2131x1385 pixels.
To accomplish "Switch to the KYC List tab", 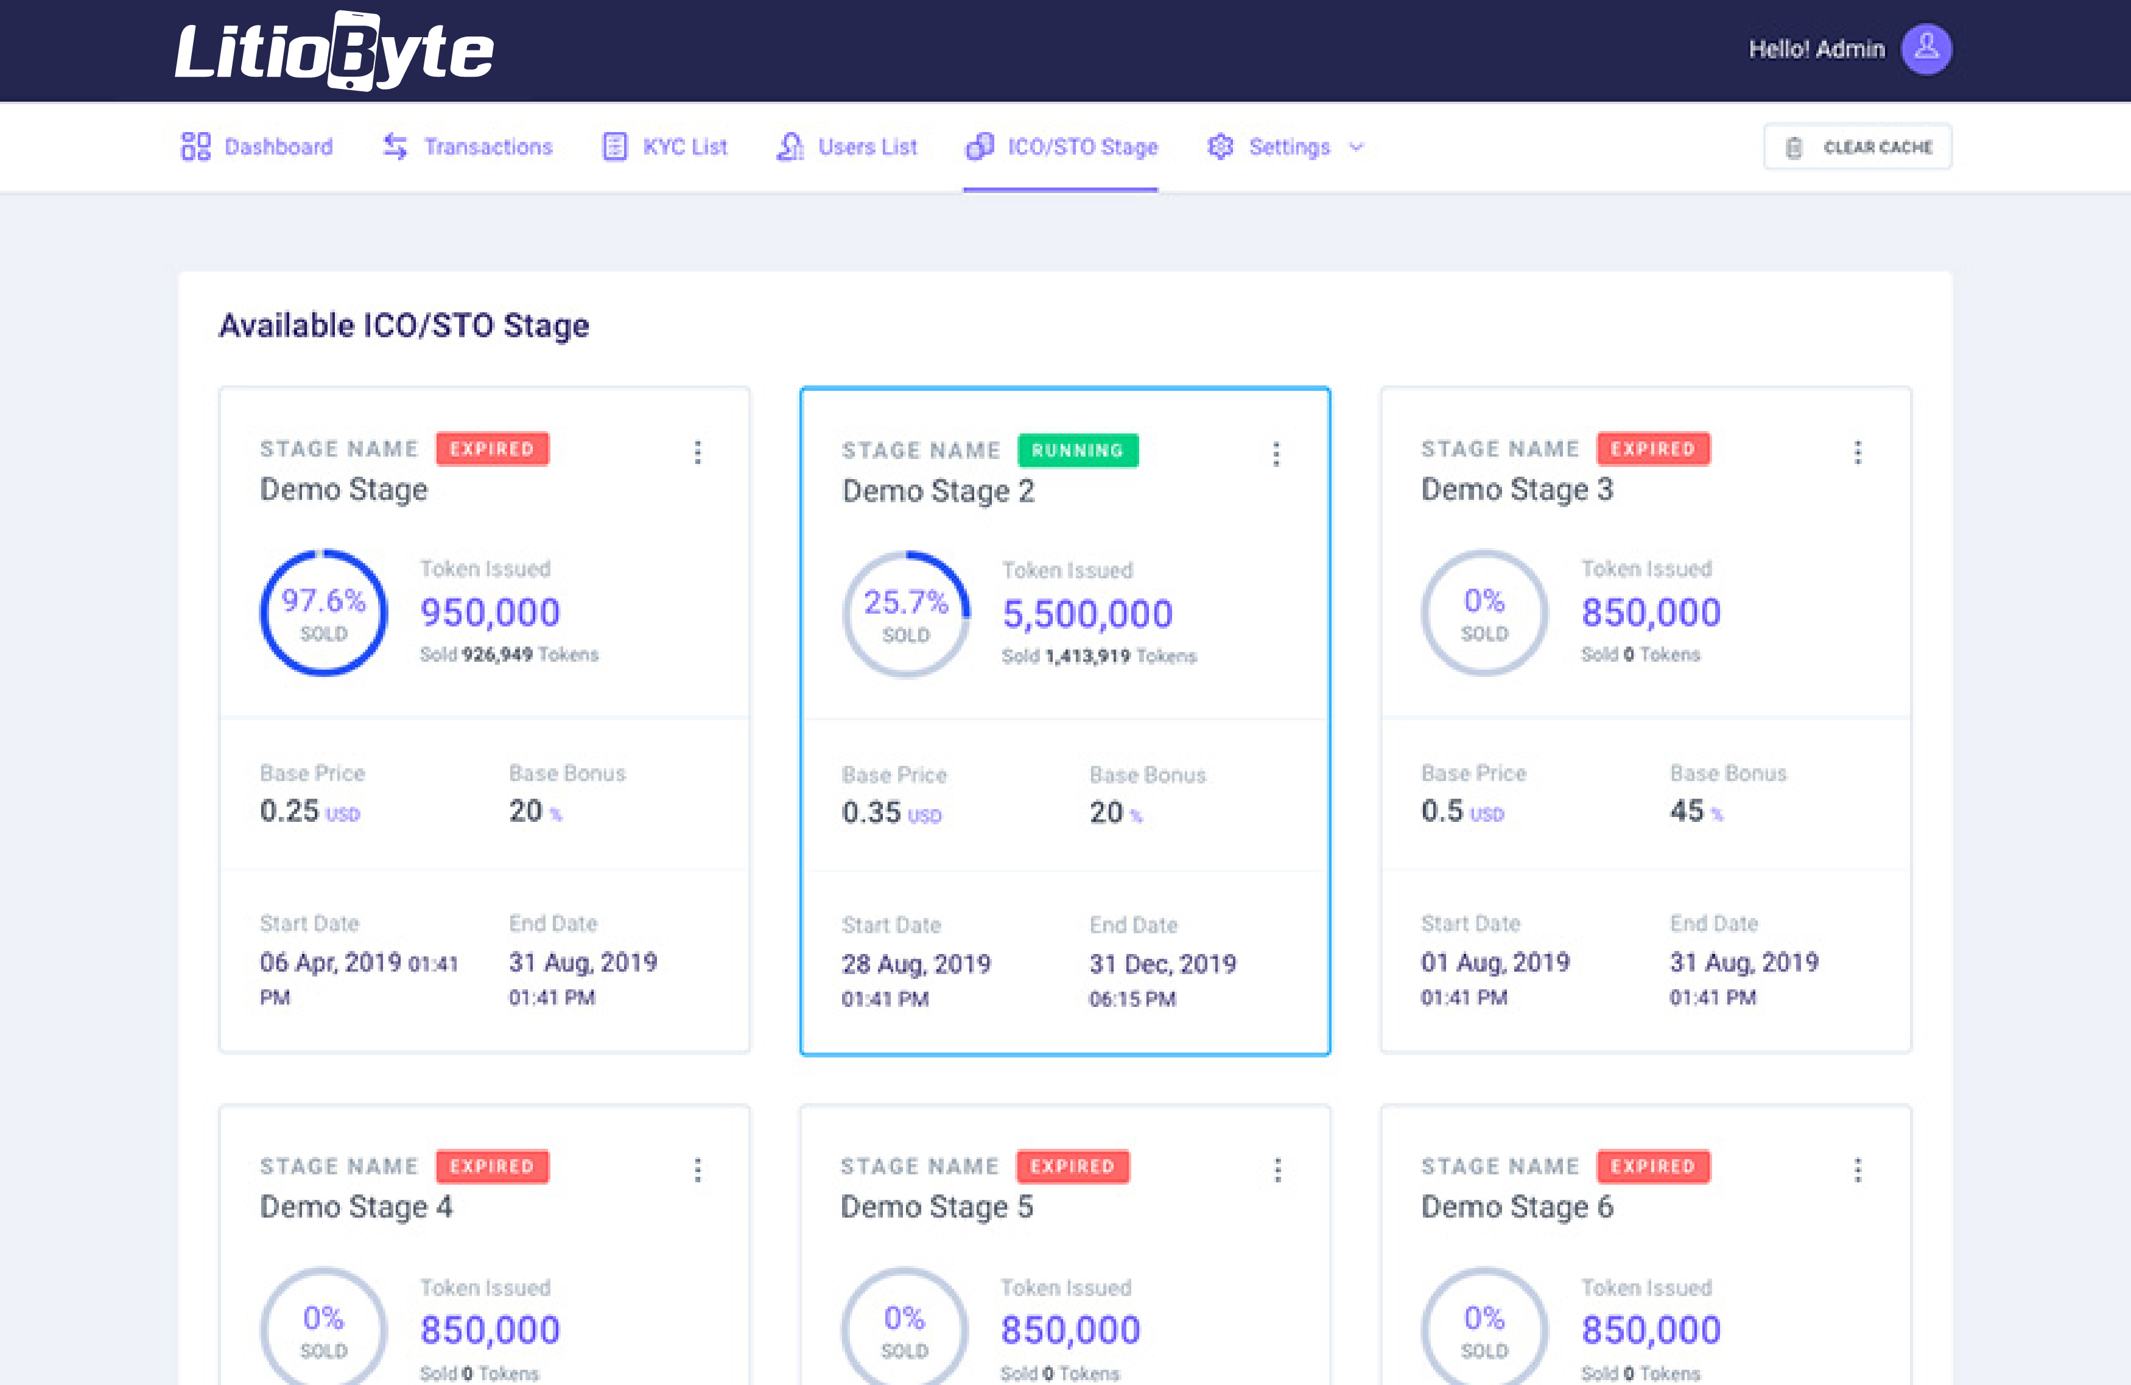I will 684,147.
